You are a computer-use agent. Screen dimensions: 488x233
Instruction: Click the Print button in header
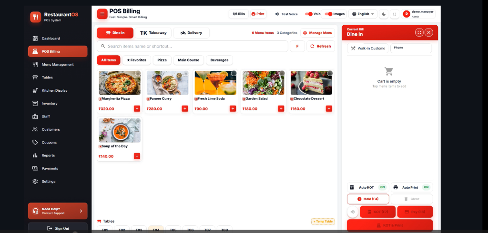coord(258,14)
